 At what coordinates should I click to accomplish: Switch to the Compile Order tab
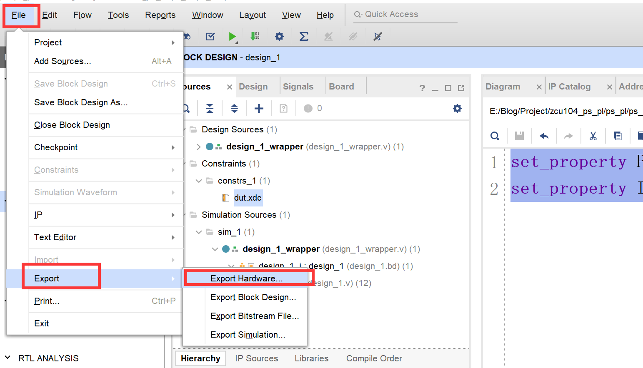point(374,358)
